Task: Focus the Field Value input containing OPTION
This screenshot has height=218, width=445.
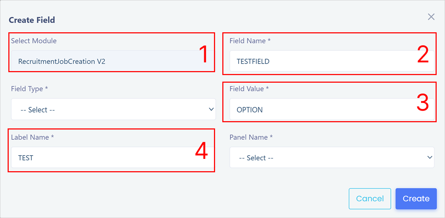Action: (332, 110)
